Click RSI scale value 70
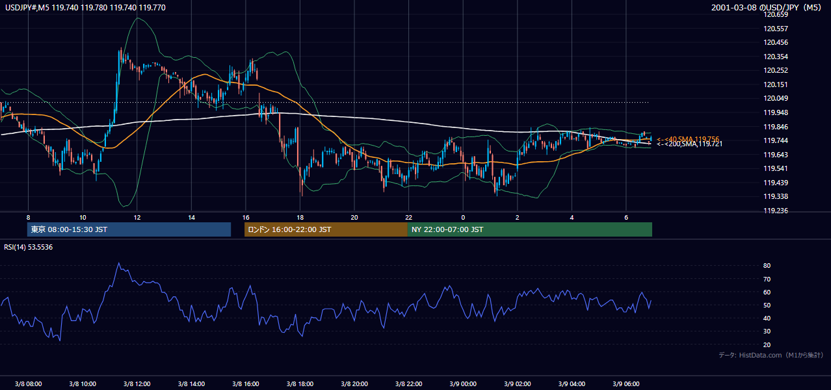Image resolution: width=831 pixels, height=390 pixels. click(767, 279)
